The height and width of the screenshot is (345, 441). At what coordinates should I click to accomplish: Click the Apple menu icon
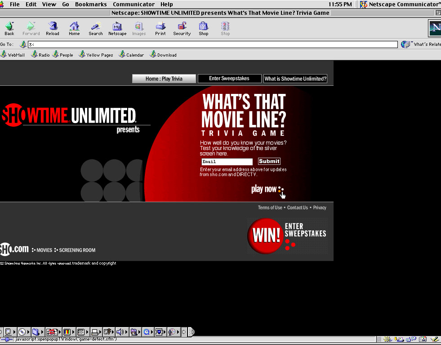pos(2,4)
